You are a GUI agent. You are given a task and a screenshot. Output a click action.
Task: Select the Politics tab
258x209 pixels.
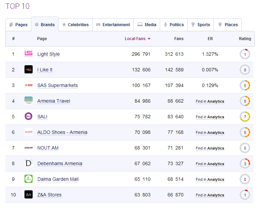(x=173, y=25)
